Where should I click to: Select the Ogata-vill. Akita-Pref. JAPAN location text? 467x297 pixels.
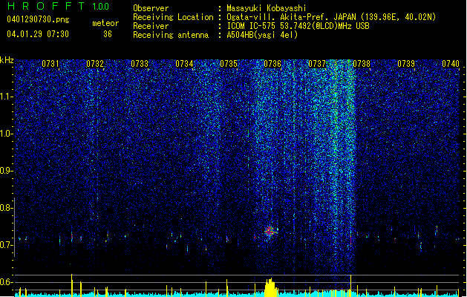pyautogui.click(x=331, y=17)
